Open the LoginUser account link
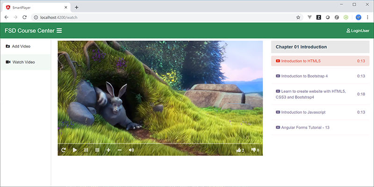374x187 pixels. 358,31
